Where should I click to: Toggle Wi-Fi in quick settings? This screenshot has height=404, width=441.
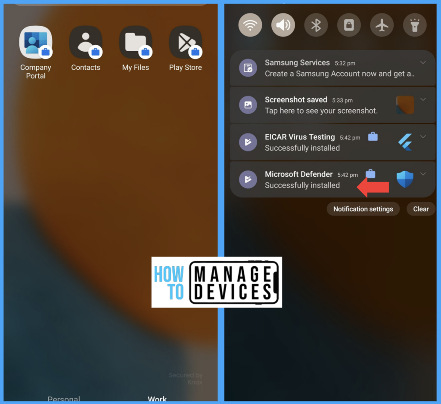coord(250,25)
